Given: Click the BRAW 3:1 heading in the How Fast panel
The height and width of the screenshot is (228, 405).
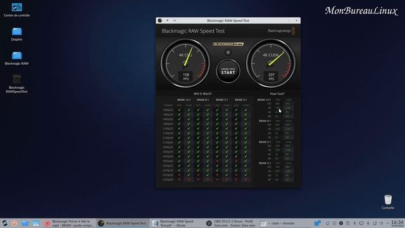Looking at the screenshot, I should click(x=265, y=163).
